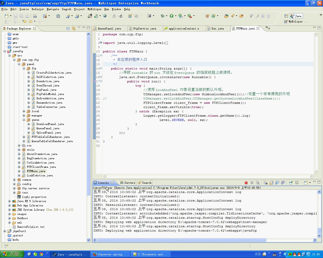The image size is (323, 258).
Task: Unfold the collapsed imports at line 3
Action: 101,43
